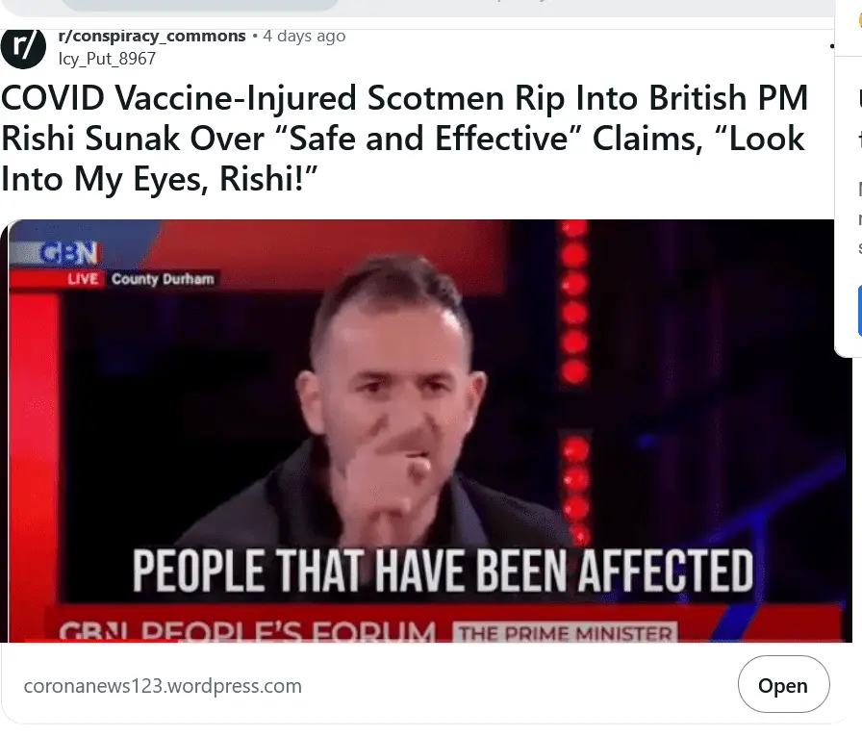Click the red LIVE badge in video

[x=83, y=279]
